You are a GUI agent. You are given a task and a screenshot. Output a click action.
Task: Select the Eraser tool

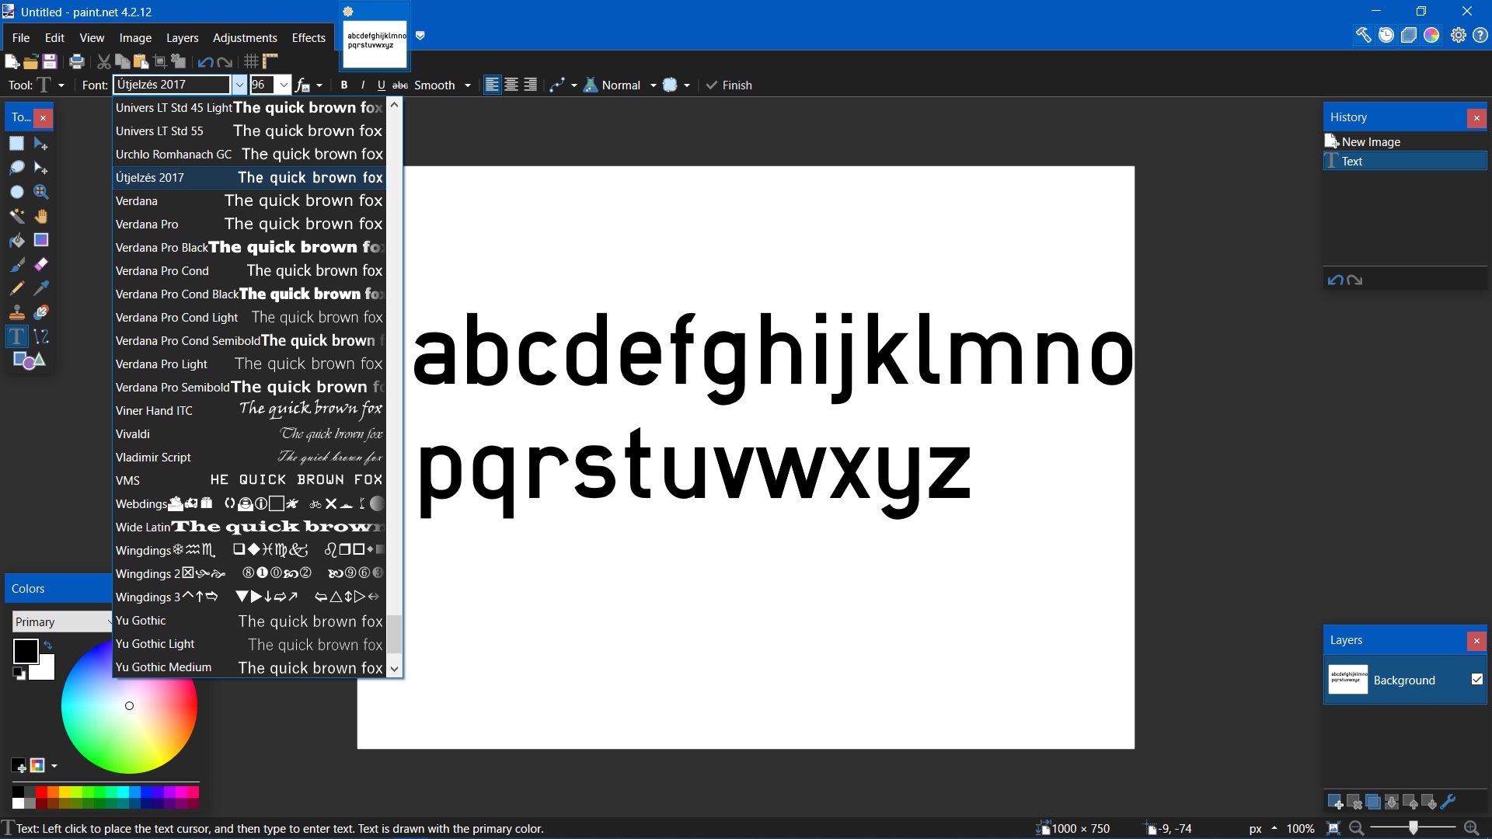[41, 265]
